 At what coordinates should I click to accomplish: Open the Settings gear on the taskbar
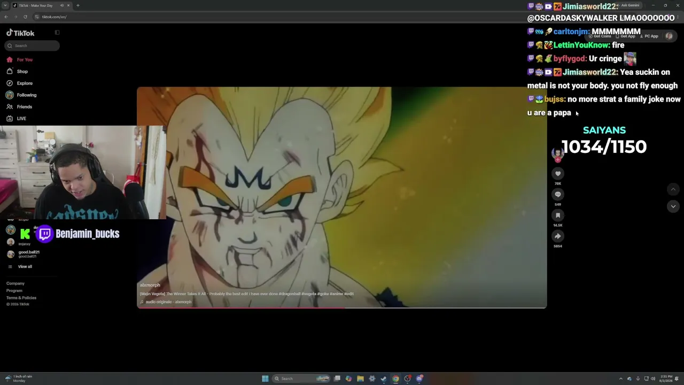(372, 379)
